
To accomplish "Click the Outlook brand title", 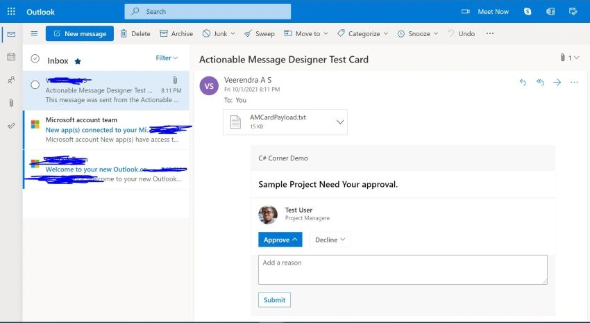I will pos(40,12).
